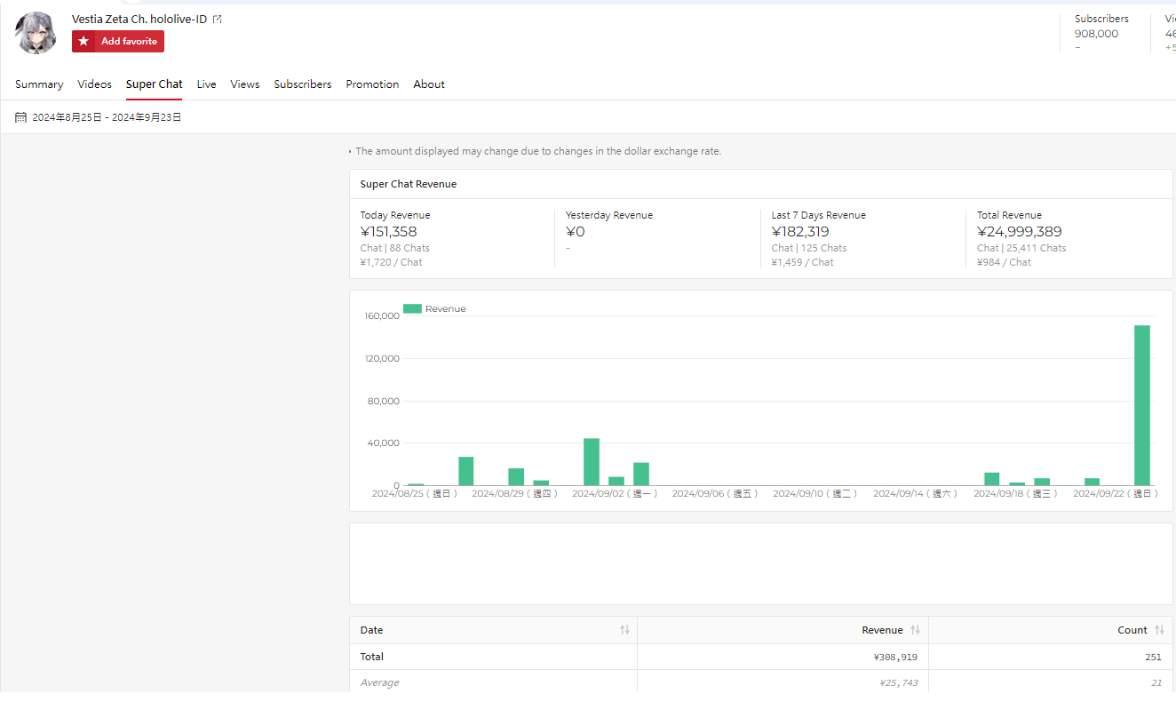Open the date range picker 2024年8月25日 - 2024年9月23日
This screenshot has width=1176, height=718.
[x=107, y=117]
